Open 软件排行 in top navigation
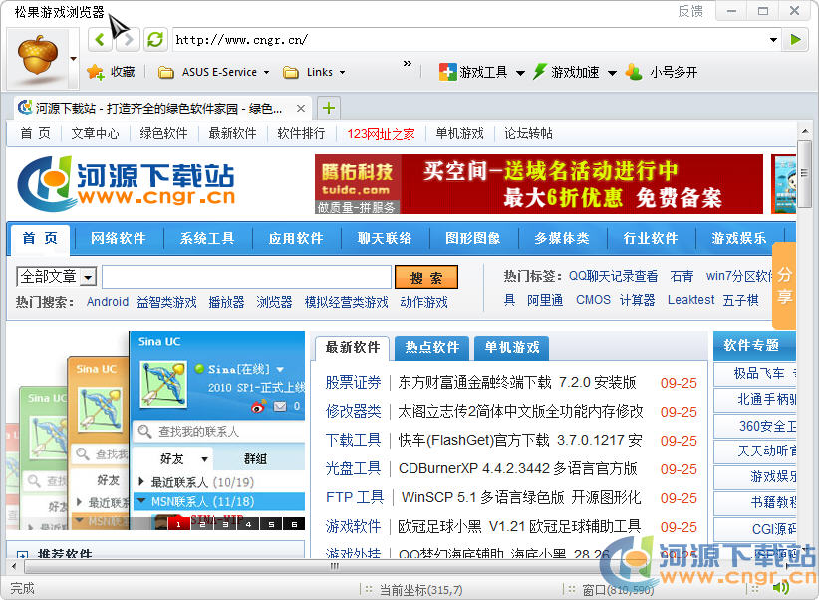The width and height of the screenshot is (819, 600). (x=301, y=134)
